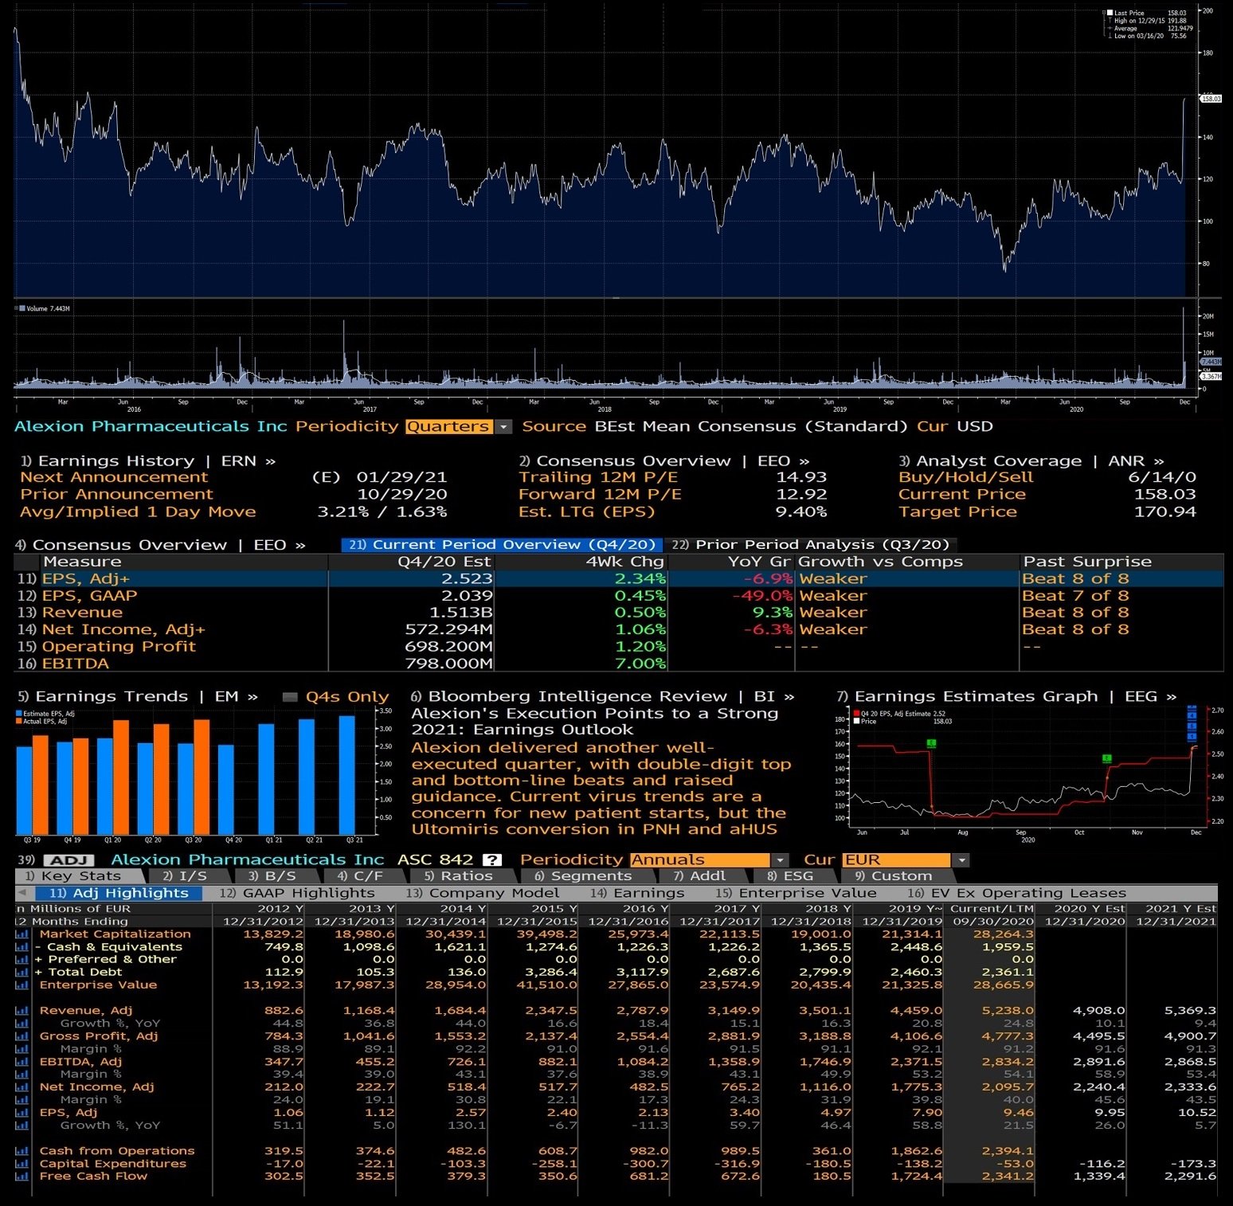Toggle the Volume legend box on chart
1233x1206 pixels.
tap(18, 308)
